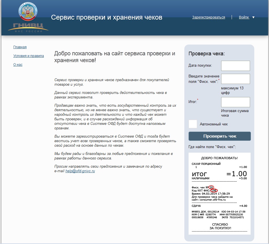Click into the Итог amount field

pos(235,102)
